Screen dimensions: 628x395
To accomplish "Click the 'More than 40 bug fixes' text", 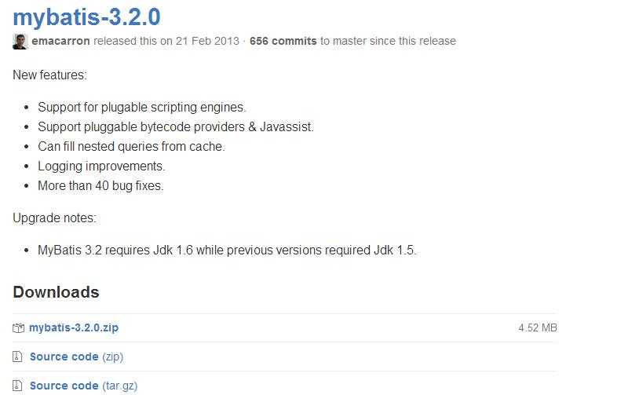I will click(x=100, y=186).
